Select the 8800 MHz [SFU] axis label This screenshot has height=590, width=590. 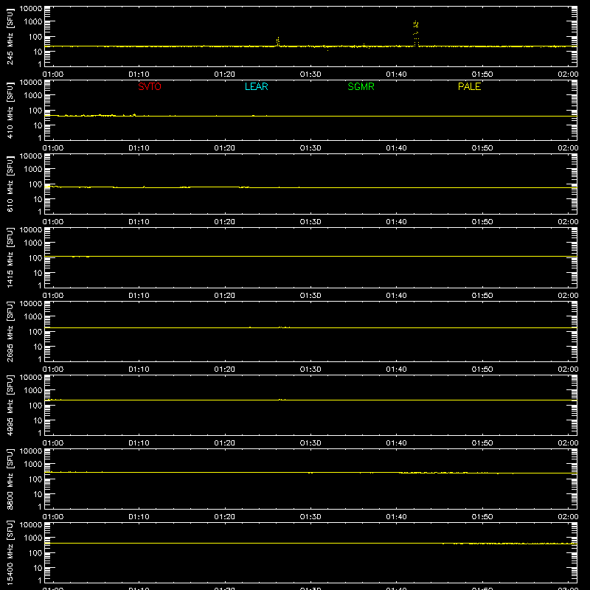pos(10,479)
